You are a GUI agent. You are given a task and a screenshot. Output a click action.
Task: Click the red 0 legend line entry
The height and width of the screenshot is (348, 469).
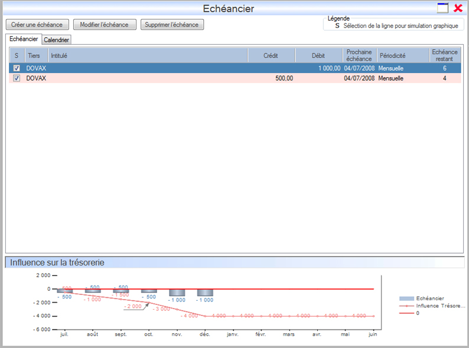tap(406, 313)
